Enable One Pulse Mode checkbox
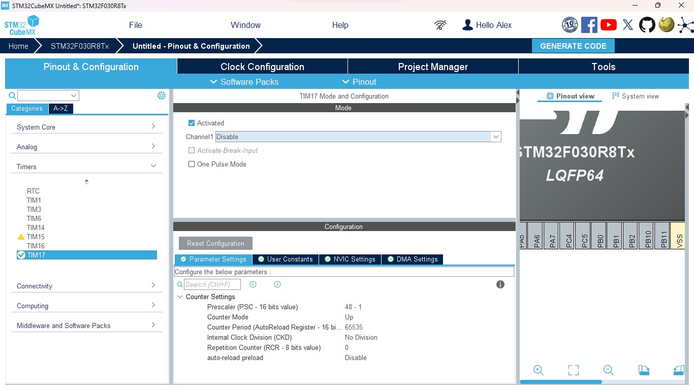This screenshot has height=390, width=694. click(192, 164)
